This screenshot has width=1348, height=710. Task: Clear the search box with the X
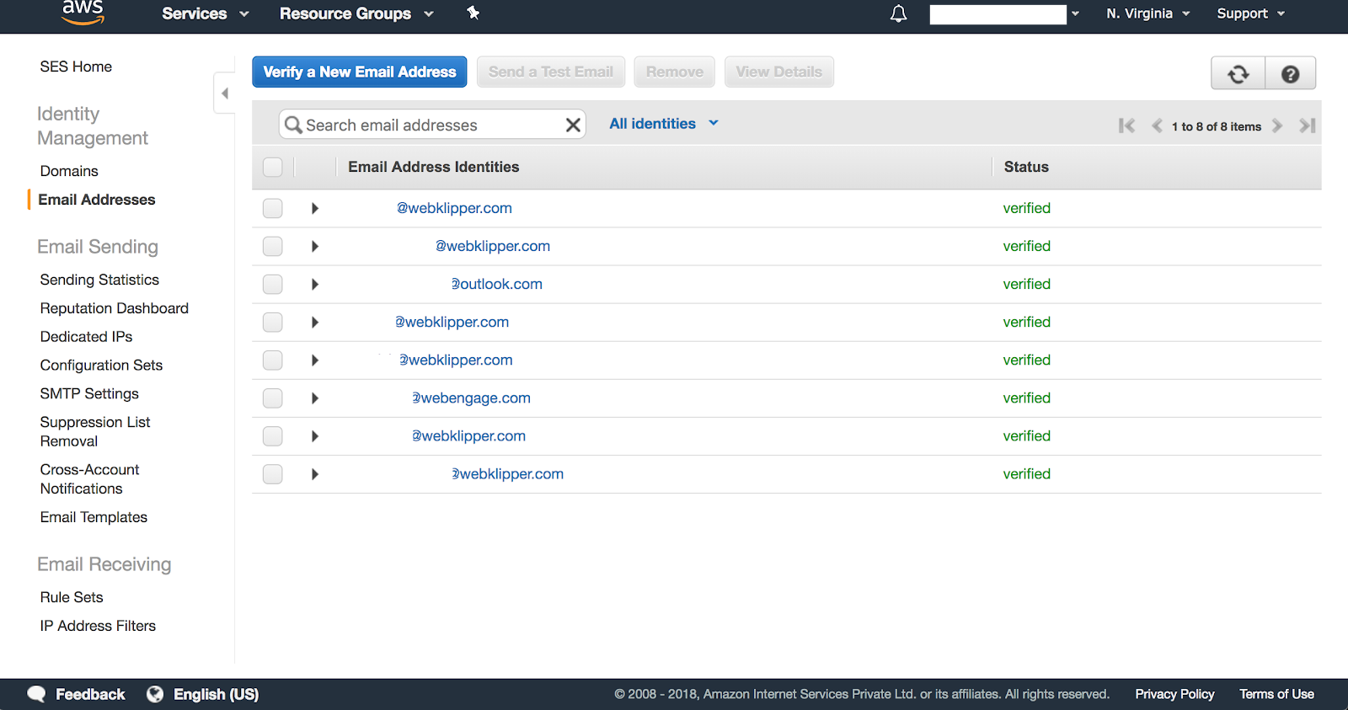tap(573, 125)
